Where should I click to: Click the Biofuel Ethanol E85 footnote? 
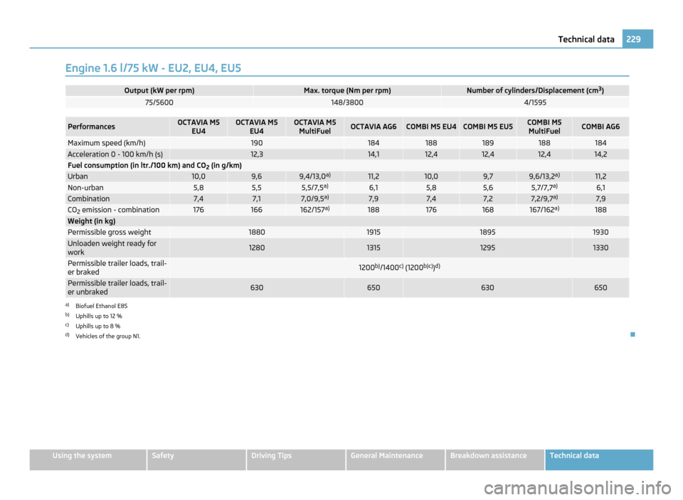pos(101,306)
